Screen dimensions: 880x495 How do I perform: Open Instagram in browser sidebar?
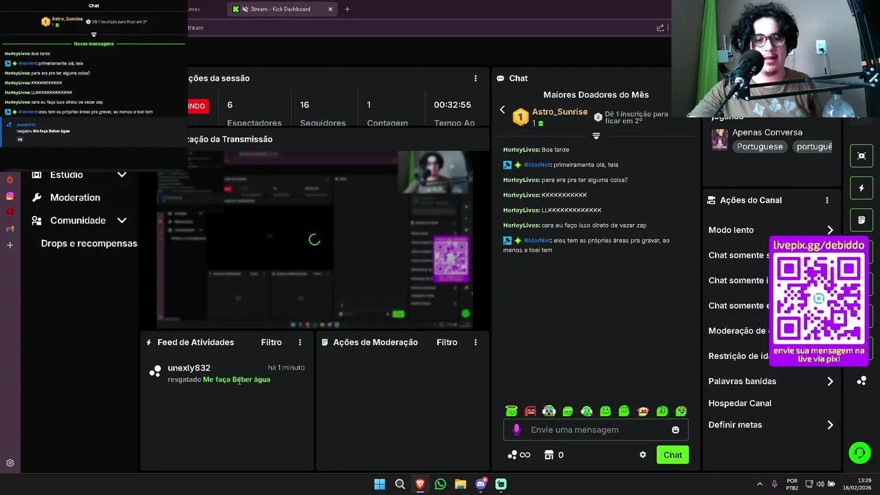click(10, 196)
